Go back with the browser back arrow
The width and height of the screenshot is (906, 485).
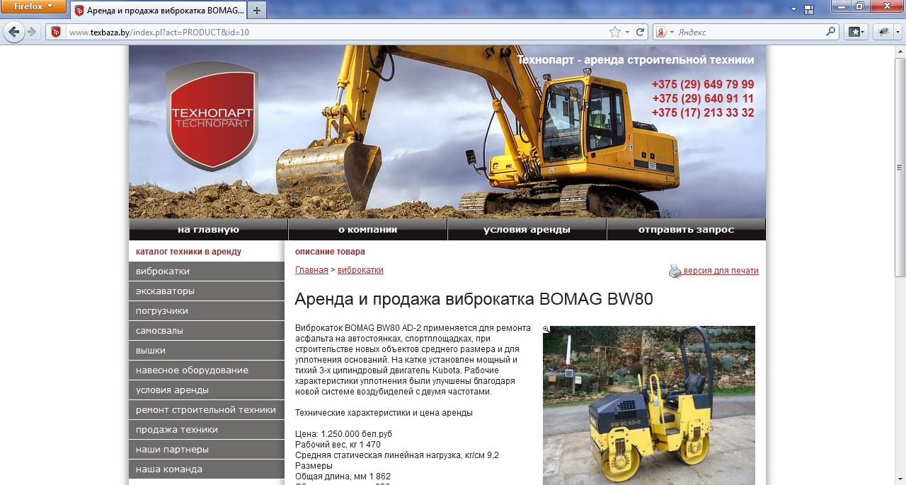click(13, 32)
